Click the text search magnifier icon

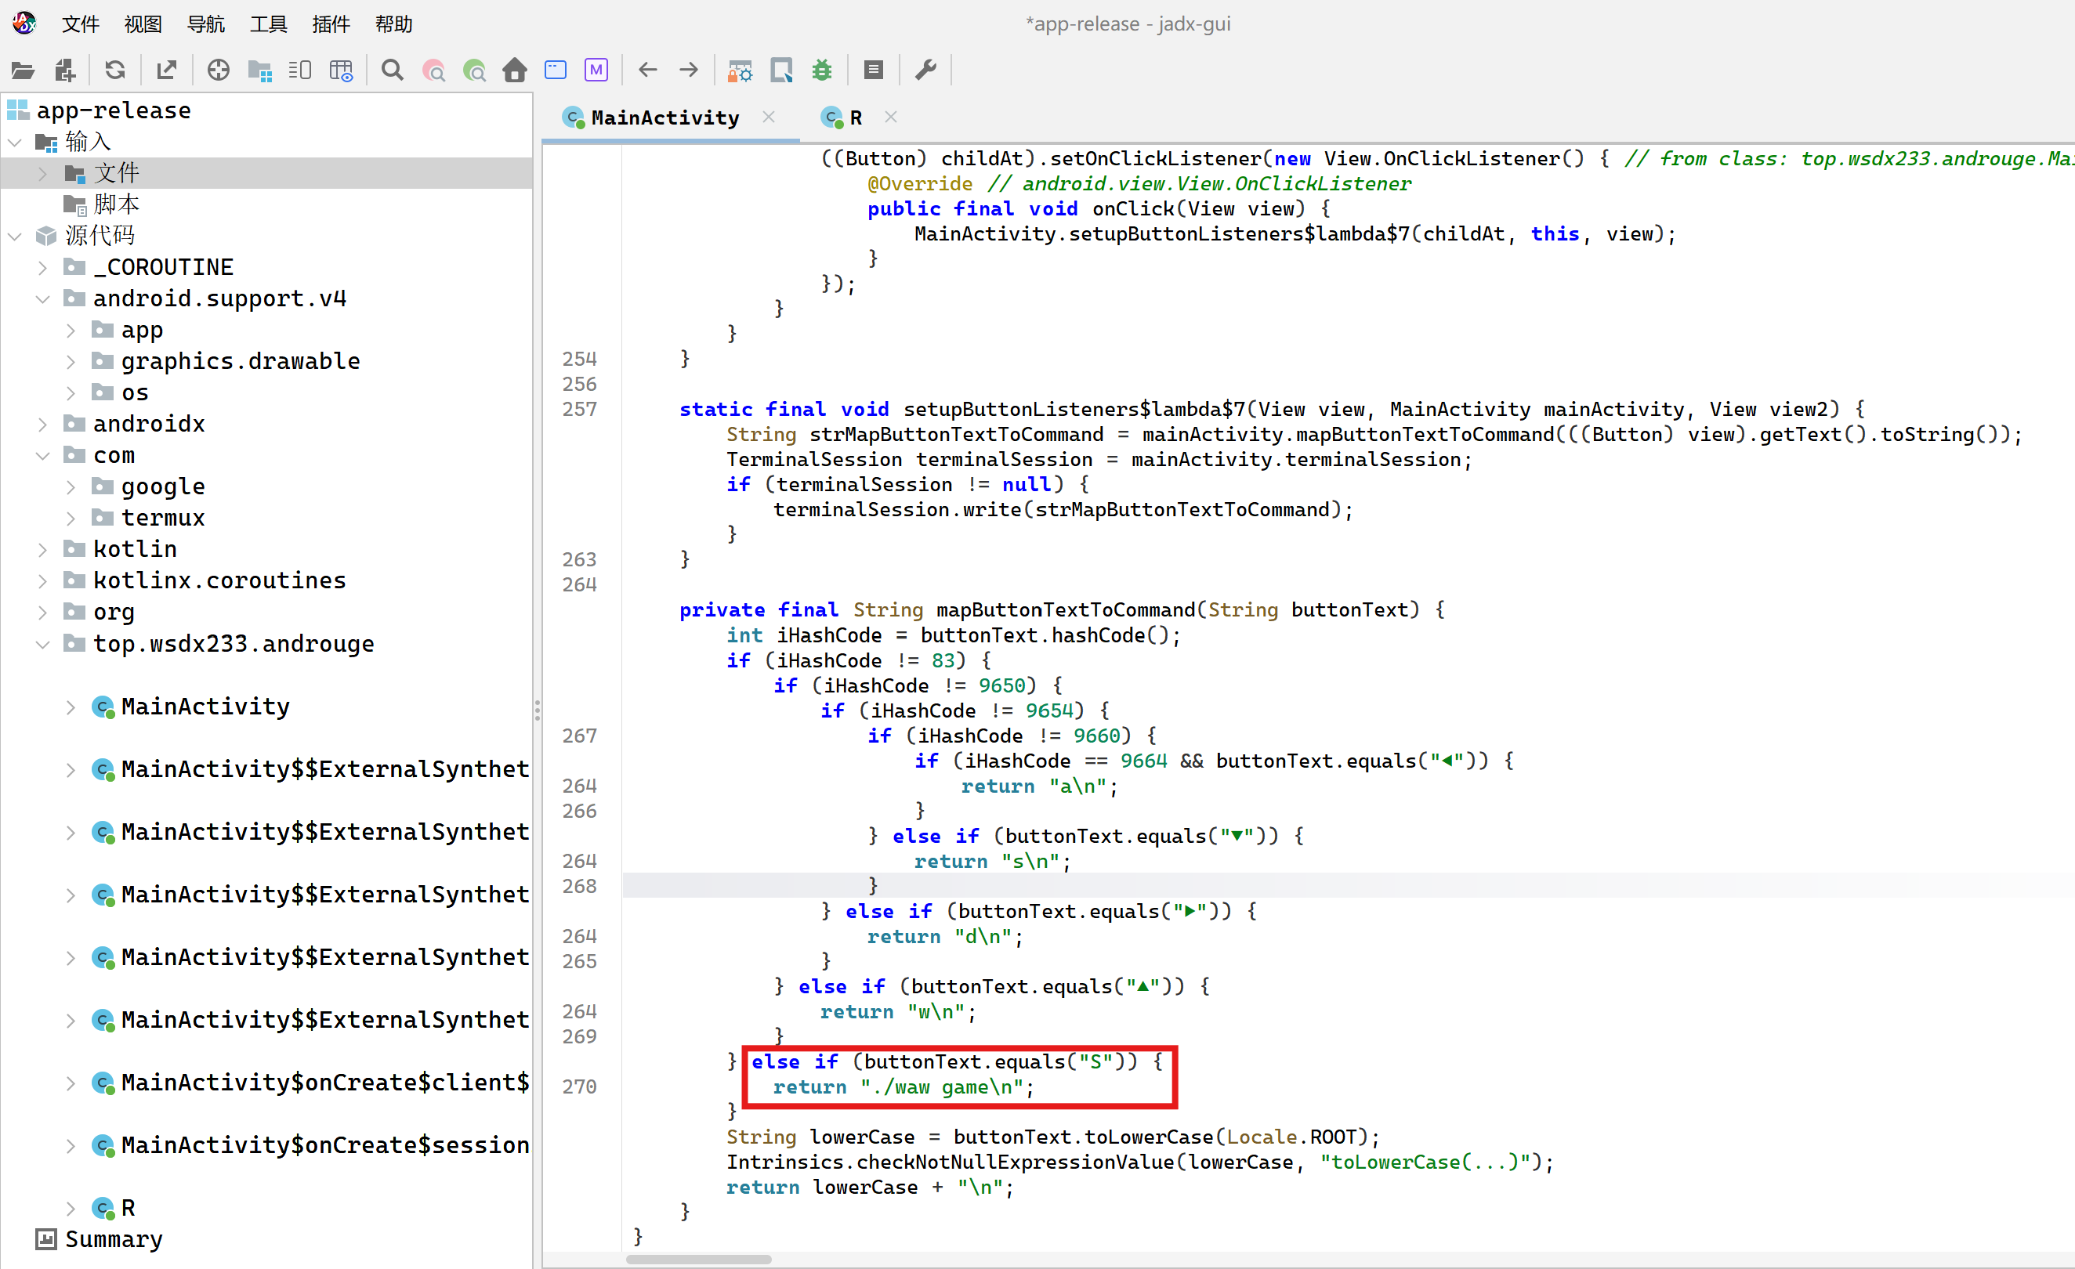(x=393, y=70)
